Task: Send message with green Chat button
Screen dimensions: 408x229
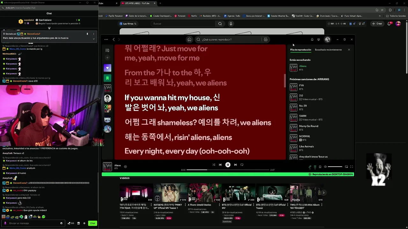Action: [92, 223]
